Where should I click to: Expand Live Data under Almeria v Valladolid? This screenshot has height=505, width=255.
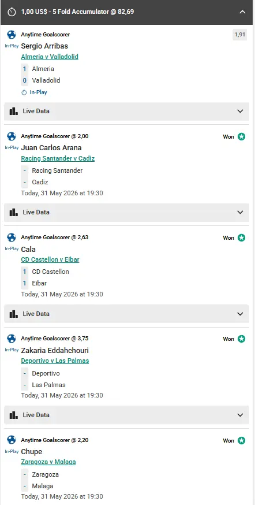pos(126,111)
